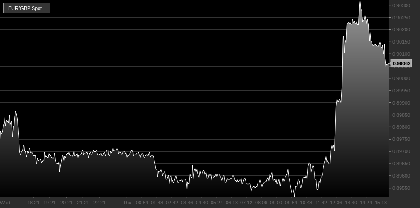Viewport: 420px width, 208px height.
Task: Click the 04:30 time axis label
Action: pyautogui.click(x=202, y=203)
